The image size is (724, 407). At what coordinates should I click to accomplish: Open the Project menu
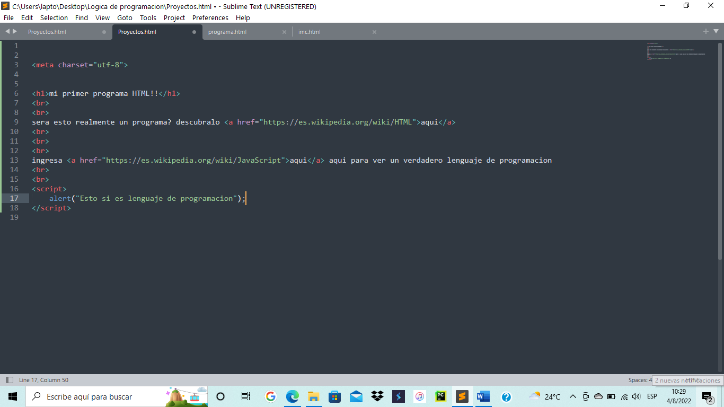[174, 17]
